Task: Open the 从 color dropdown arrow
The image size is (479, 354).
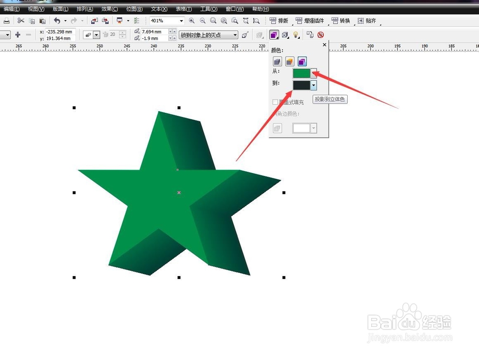Action: pos(314,73)
